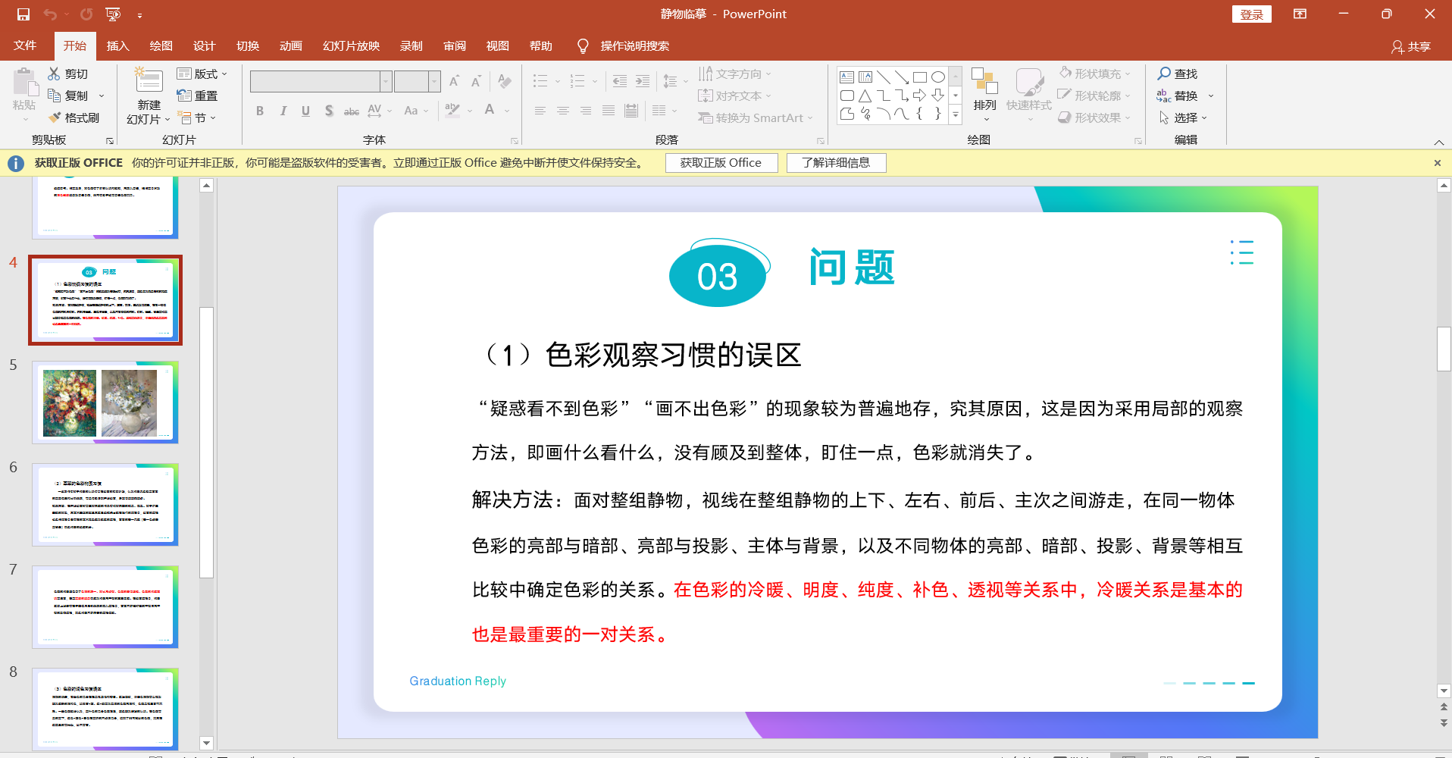Insert a 新建幻灯片 new slide

(149, 96)
